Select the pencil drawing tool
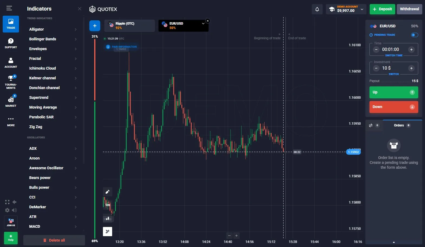Image resolution: width=425 pixels, height=247 pixels. (x=108, y=192)
